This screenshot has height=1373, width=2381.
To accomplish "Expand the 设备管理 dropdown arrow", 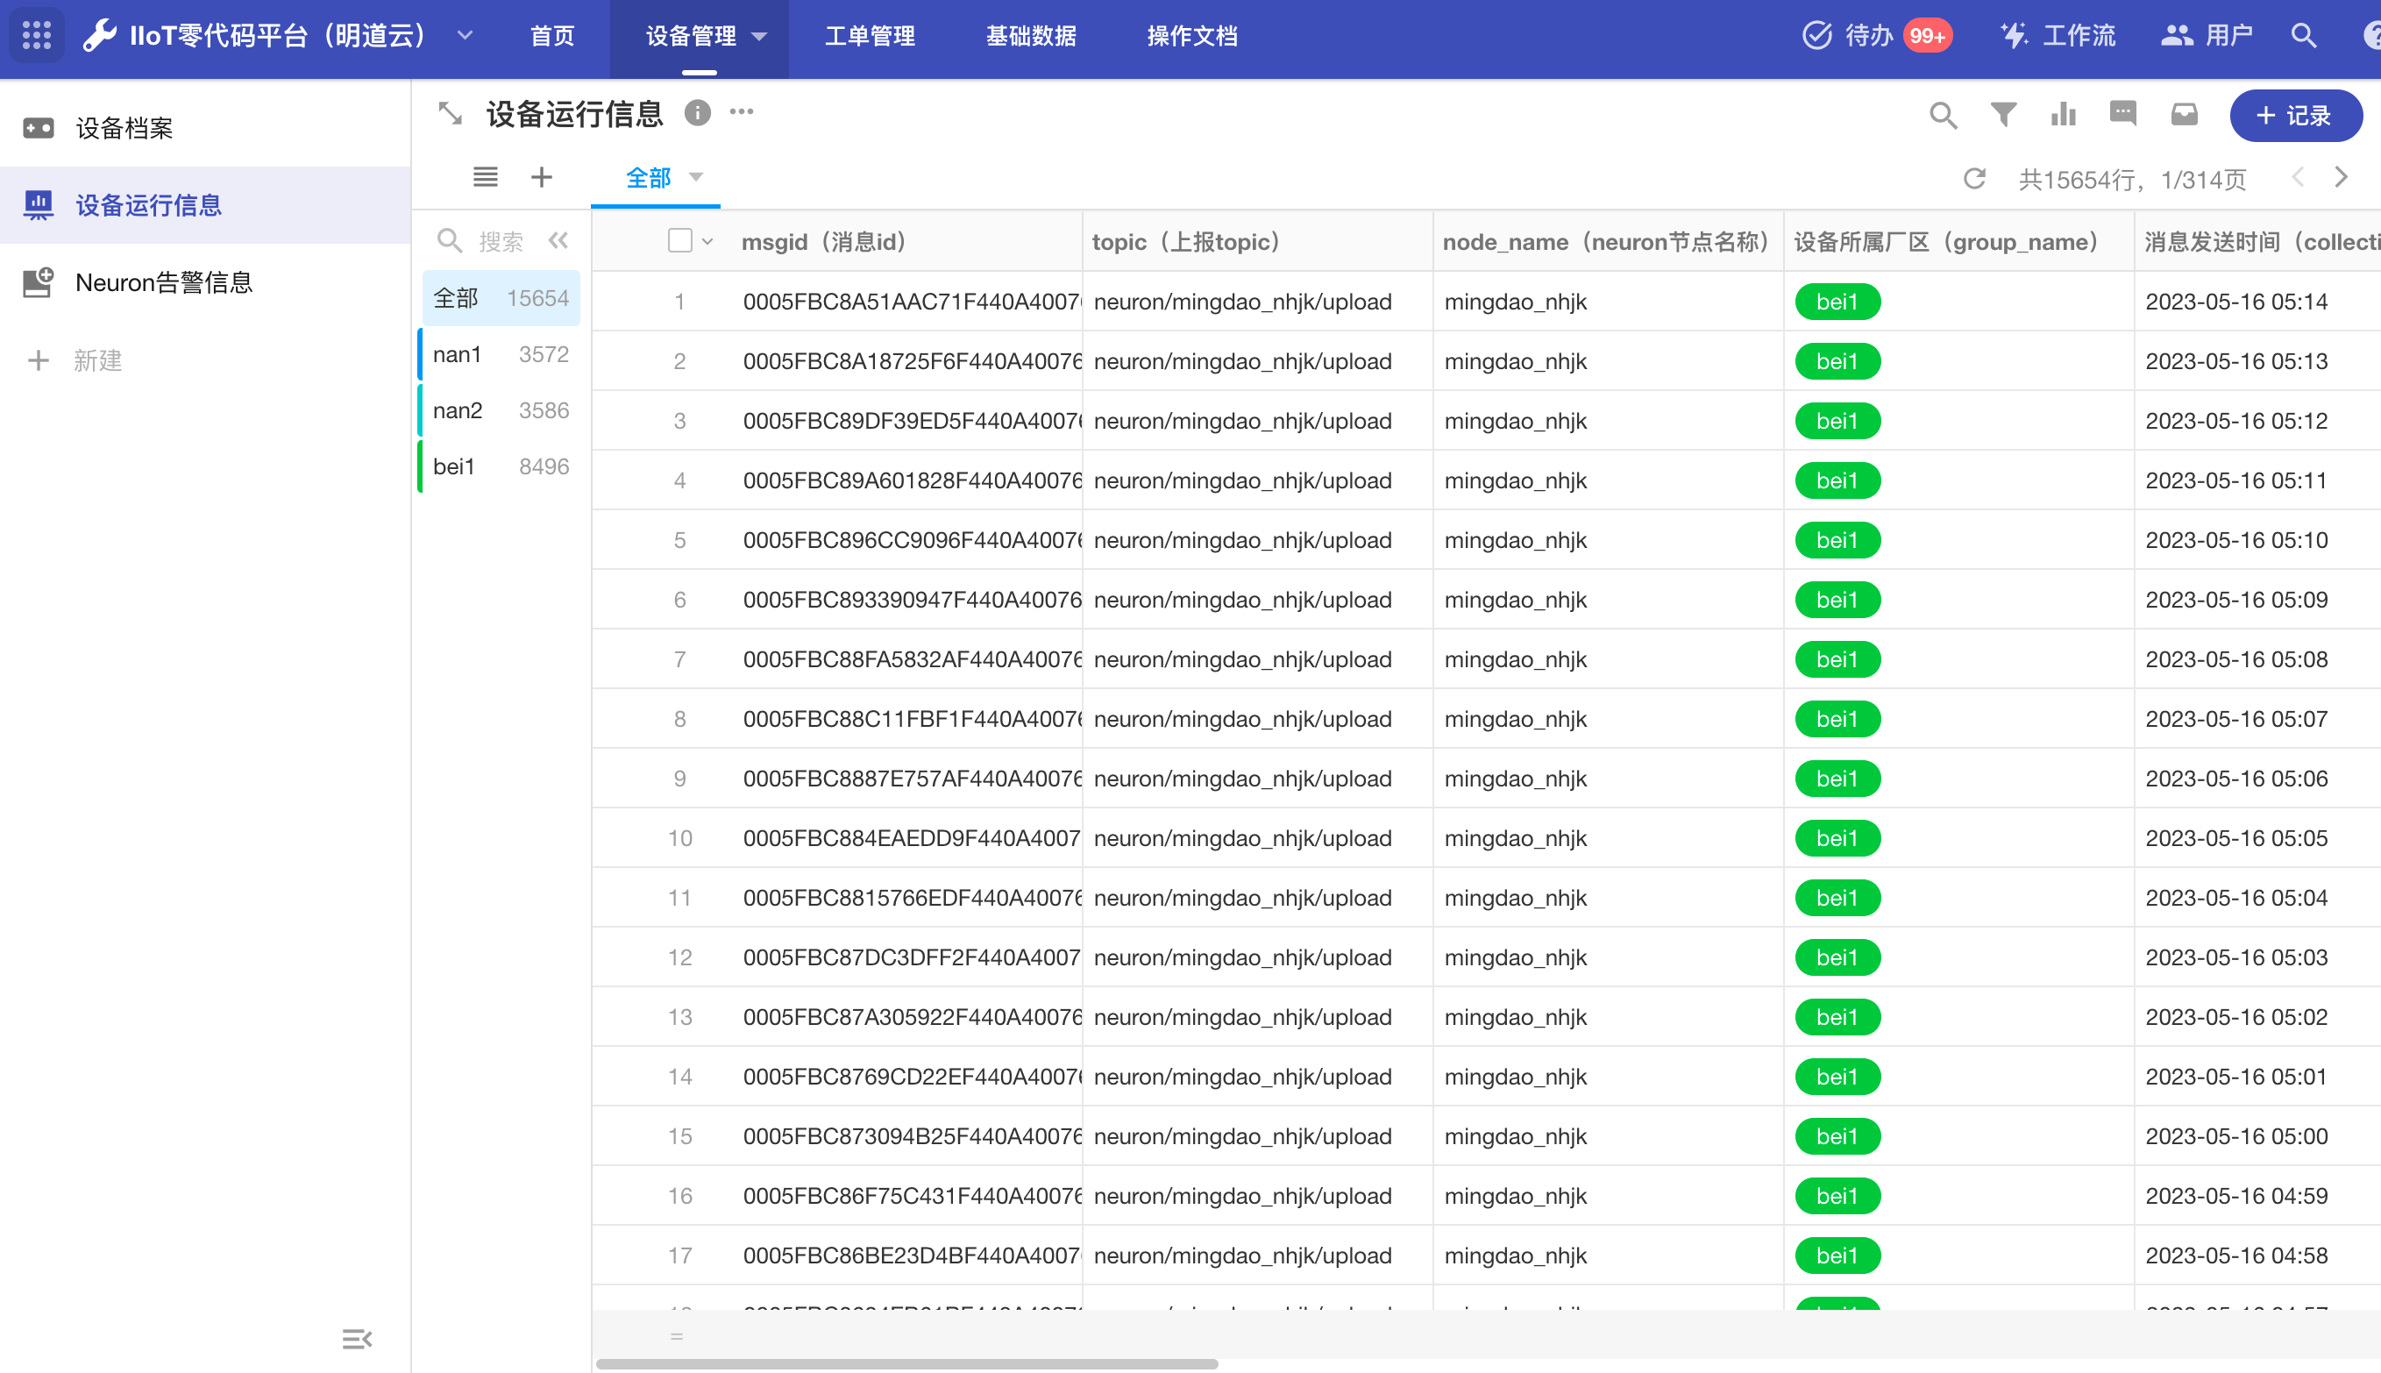I will pos(760,37).
